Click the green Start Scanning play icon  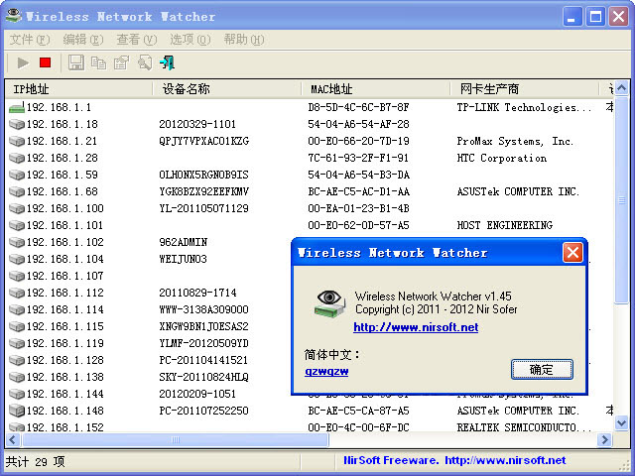pyautogui.click(x=23, y=62)
